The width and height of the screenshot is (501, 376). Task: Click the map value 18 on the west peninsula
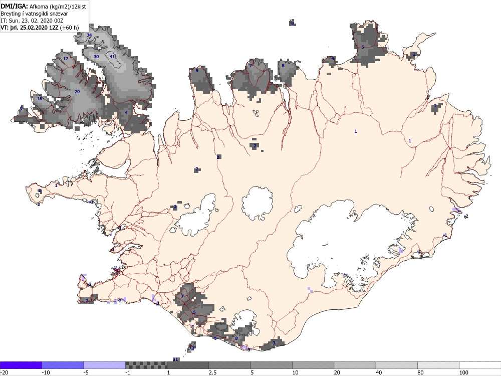(x=40, y=98)
